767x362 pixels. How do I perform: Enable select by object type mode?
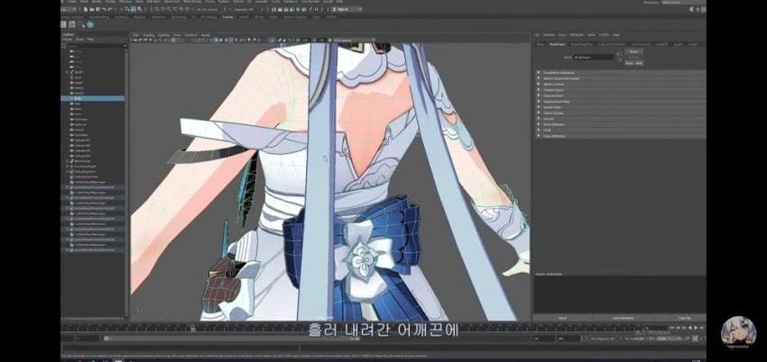[x=133, y=9]
